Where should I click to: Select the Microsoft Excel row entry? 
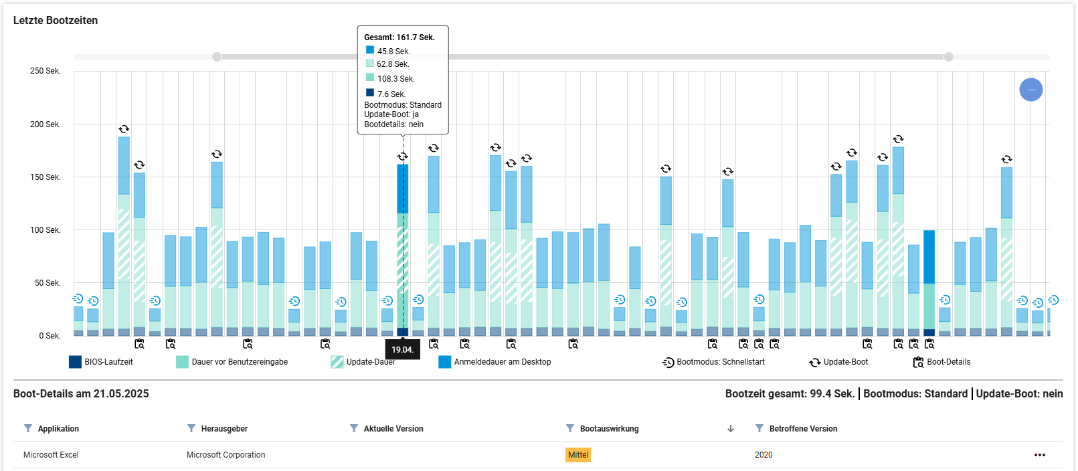coord(51,455)
